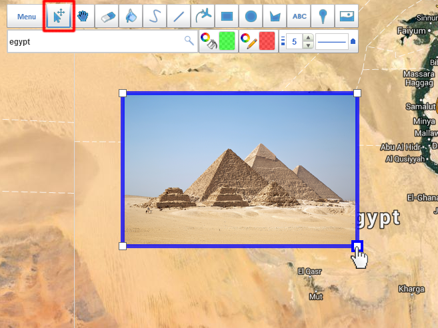The image size is (438, 328).
Task: Click the pyramids image on map
Action: (240, 170)
